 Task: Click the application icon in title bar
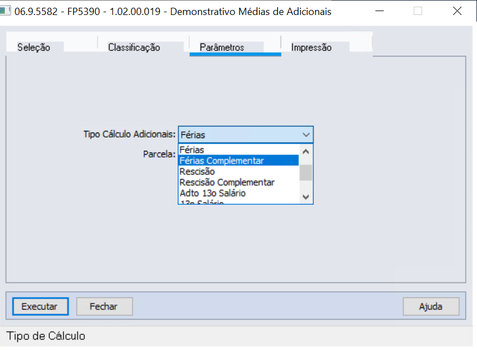click(5, 11)
